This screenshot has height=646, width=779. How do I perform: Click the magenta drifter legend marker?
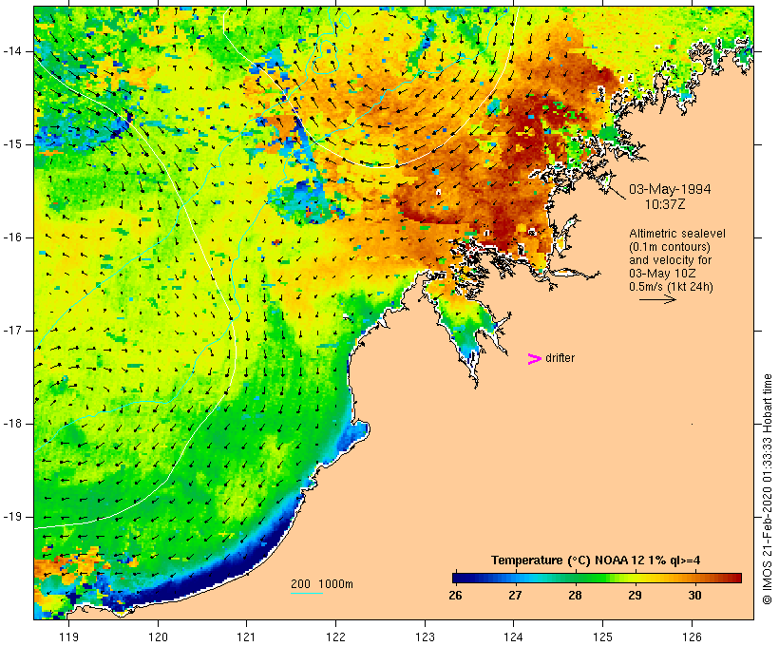[534, 359]
